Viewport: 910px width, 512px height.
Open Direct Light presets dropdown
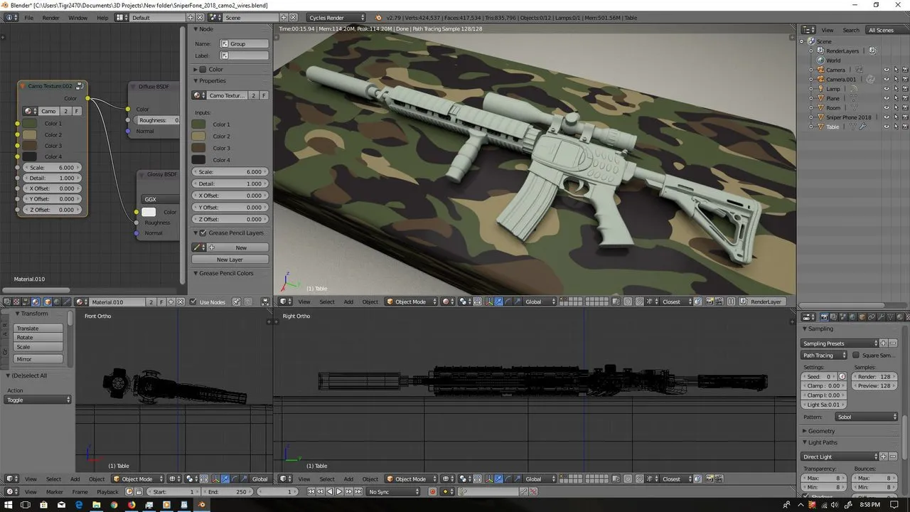pyautogui.click(x=840, y=457)
